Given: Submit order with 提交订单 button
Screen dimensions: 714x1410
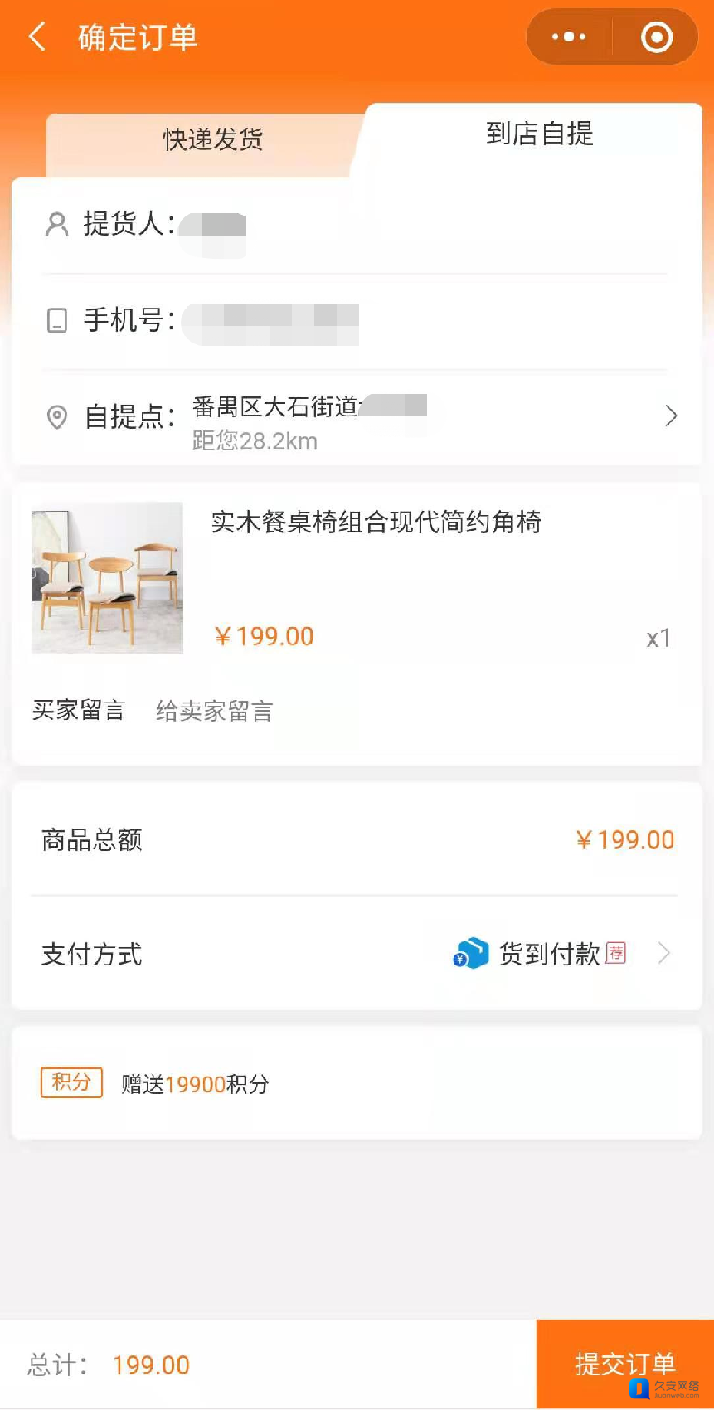Looking at the screenshot, I should [x=624, y=1364].
